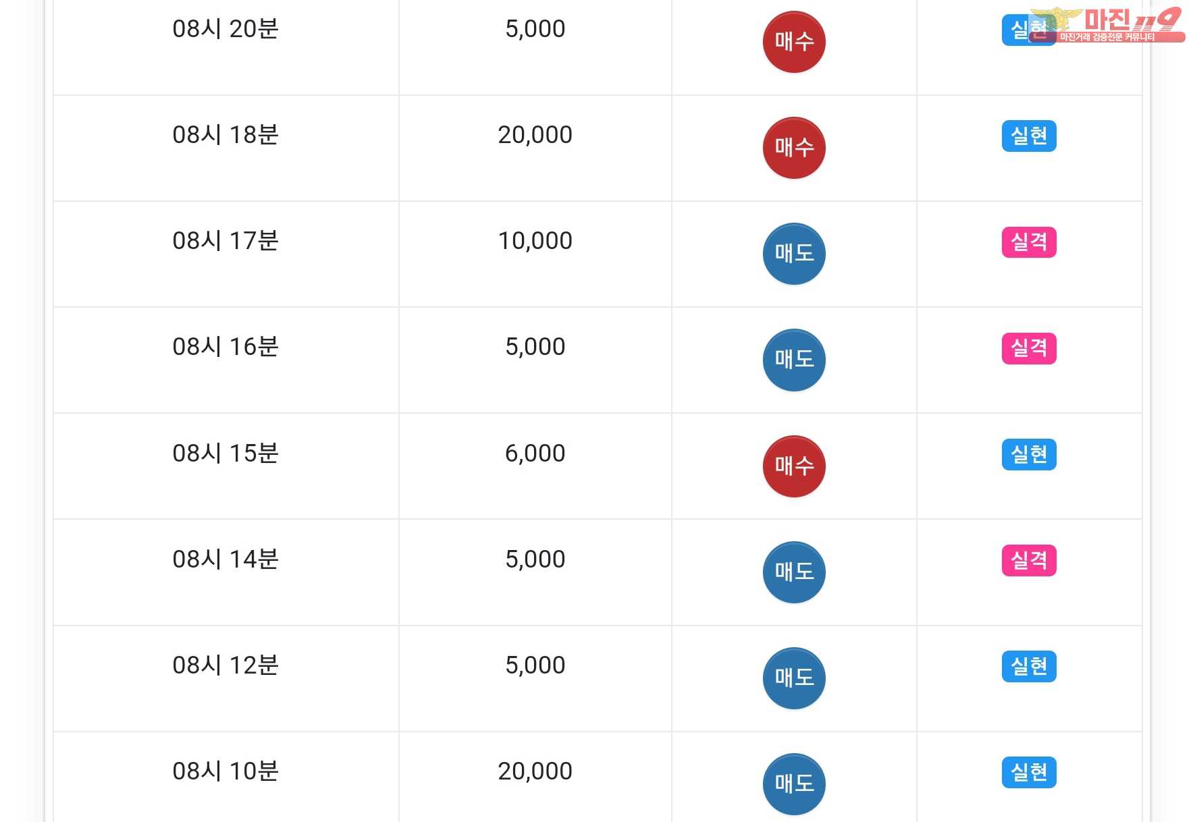This screenshot has width=1193, height=822.
Task: Open the 실현 badge at 08시 12분
Action: tap(1029, 666)
